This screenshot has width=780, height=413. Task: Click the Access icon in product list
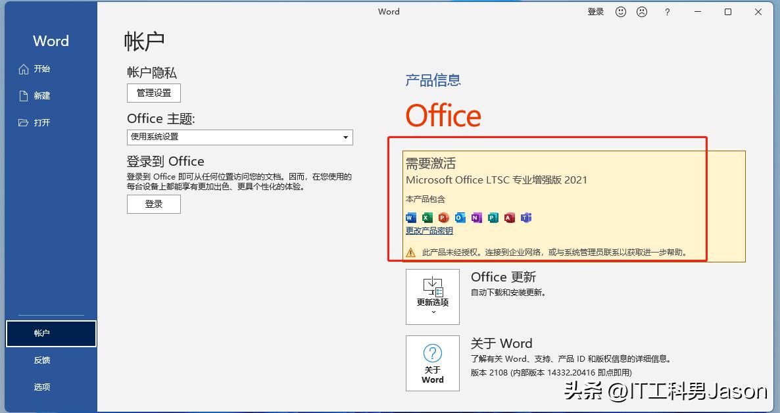coord(510,218)
